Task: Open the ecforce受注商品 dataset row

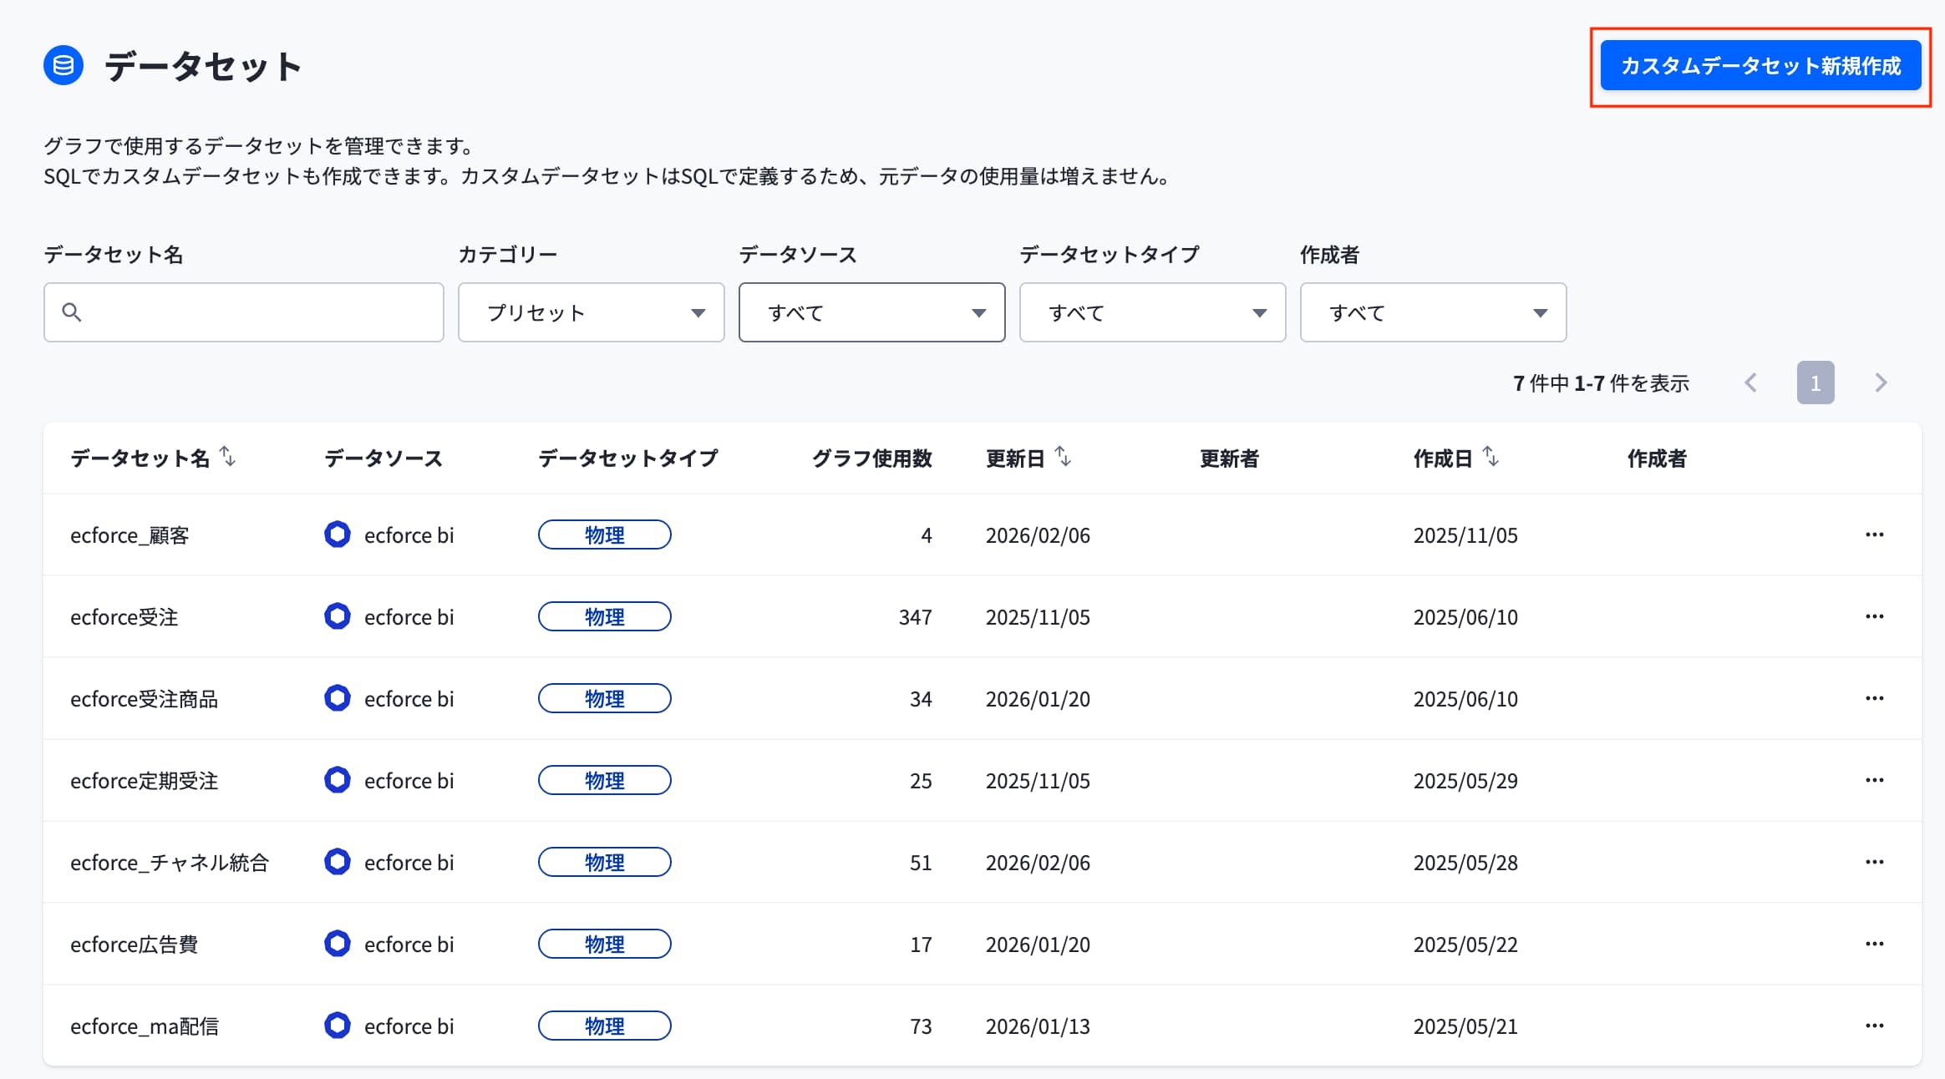Action: click(x=982, y=698)
